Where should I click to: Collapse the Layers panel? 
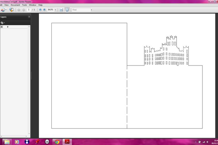coord(29,17)
